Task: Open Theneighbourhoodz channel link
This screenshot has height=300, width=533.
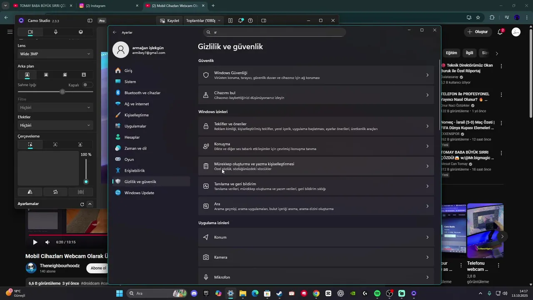Action: [x=60, y=265]
